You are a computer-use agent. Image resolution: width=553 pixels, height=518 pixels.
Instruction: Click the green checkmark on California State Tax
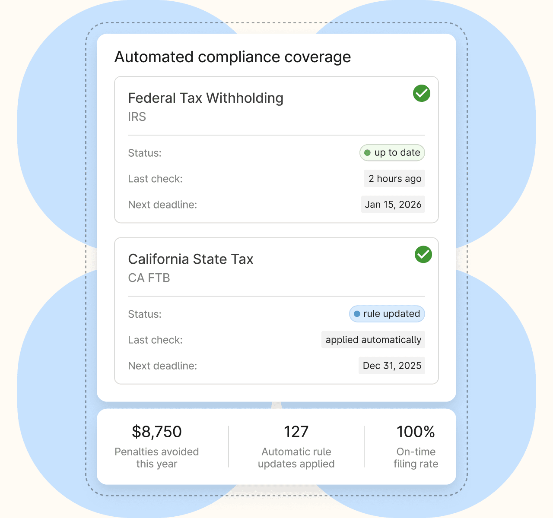(x=423, y=254)
